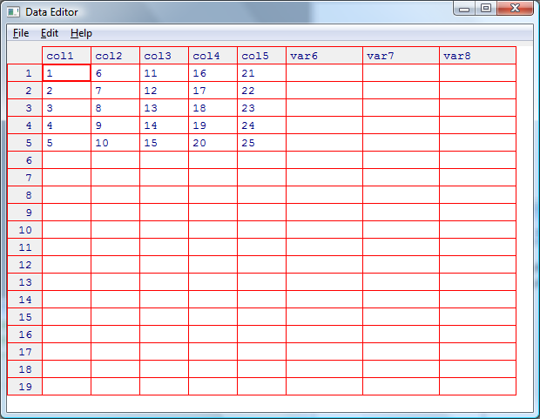The width and height of the screenshot is (540, 419).
Task: Click cell with value 7 in col2
Action: [x=115, y=91]
